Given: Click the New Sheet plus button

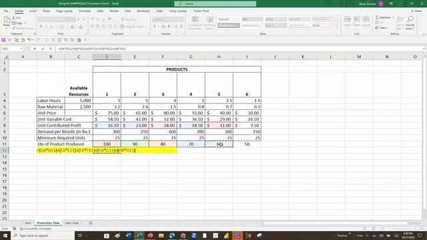Looking at the screenshot, I should click(x=91, y=223).
